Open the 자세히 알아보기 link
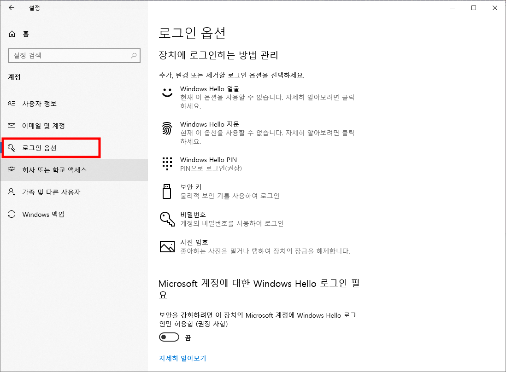The image size is (506, 372). pyautogui.click(x=182, y=358)
